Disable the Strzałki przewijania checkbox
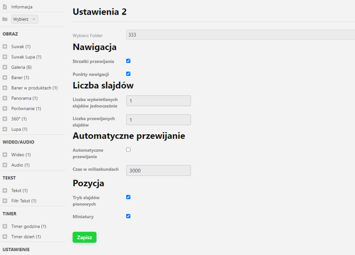 point(128,61)
